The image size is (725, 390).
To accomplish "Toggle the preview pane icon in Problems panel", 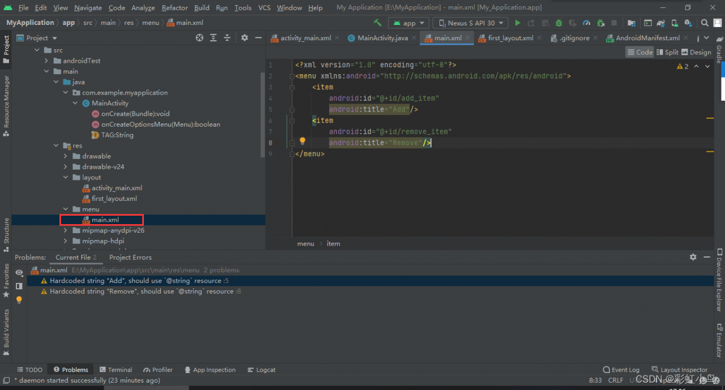I will pos(19,286).
